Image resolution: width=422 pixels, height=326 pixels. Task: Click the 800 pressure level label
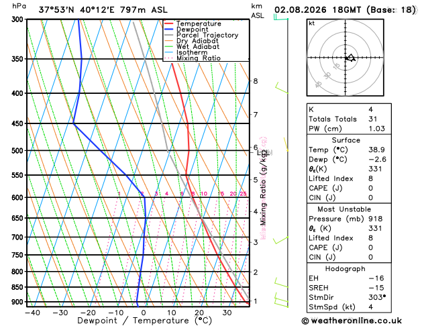point(19,272)
